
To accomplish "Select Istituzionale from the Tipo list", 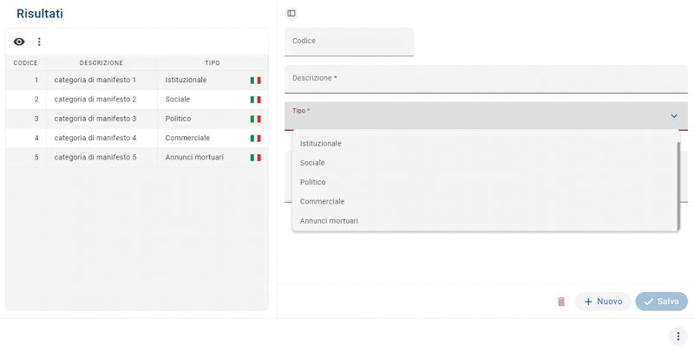I will pyautogui.click(x=321, y=143).
